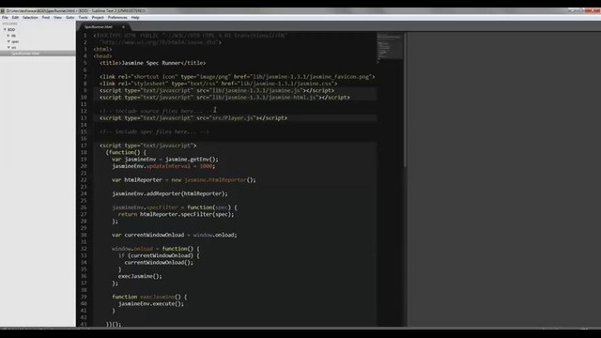Select the spec folder name
601x338 pixels.
15,41
